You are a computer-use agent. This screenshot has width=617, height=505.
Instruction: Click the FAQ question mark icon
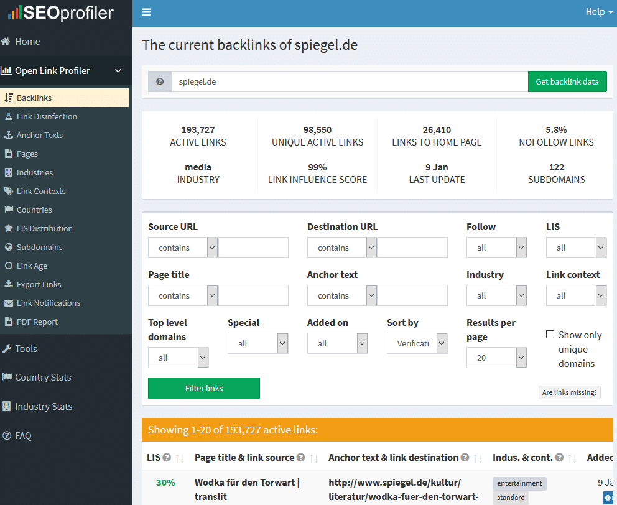(x=7, y=436)
